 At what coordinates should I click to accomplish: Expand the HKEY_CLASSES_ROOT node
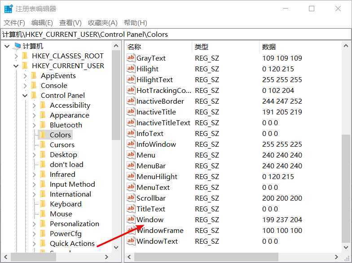point(16,56)
